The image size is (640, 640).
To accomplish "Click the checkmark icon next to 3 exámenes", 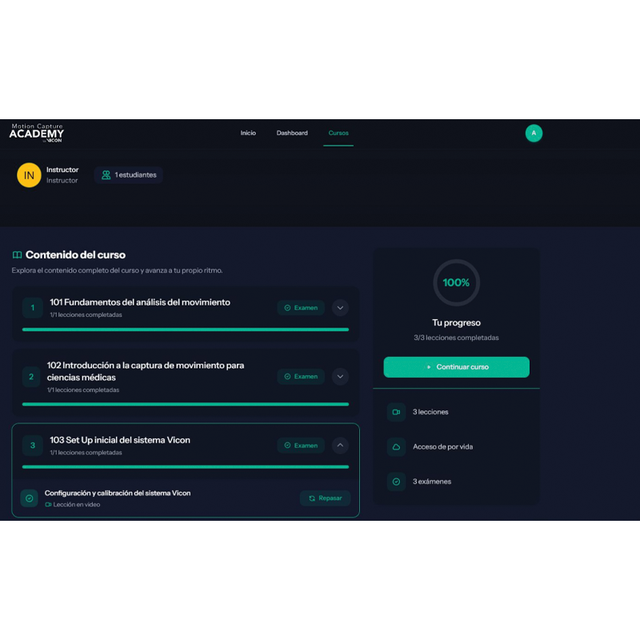I will [396, 482].
